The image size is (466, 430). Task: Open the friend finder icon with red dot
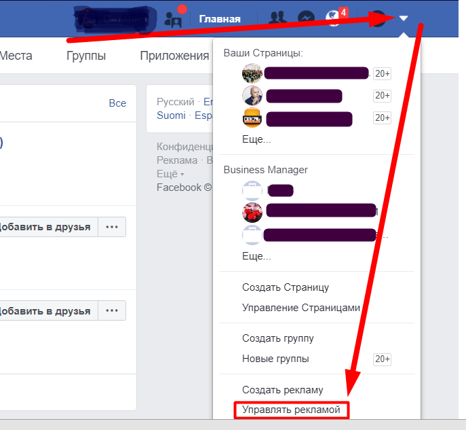point(173,20)
